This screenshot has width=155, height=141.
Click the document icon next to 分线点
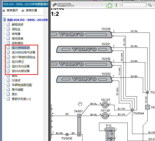8,80
